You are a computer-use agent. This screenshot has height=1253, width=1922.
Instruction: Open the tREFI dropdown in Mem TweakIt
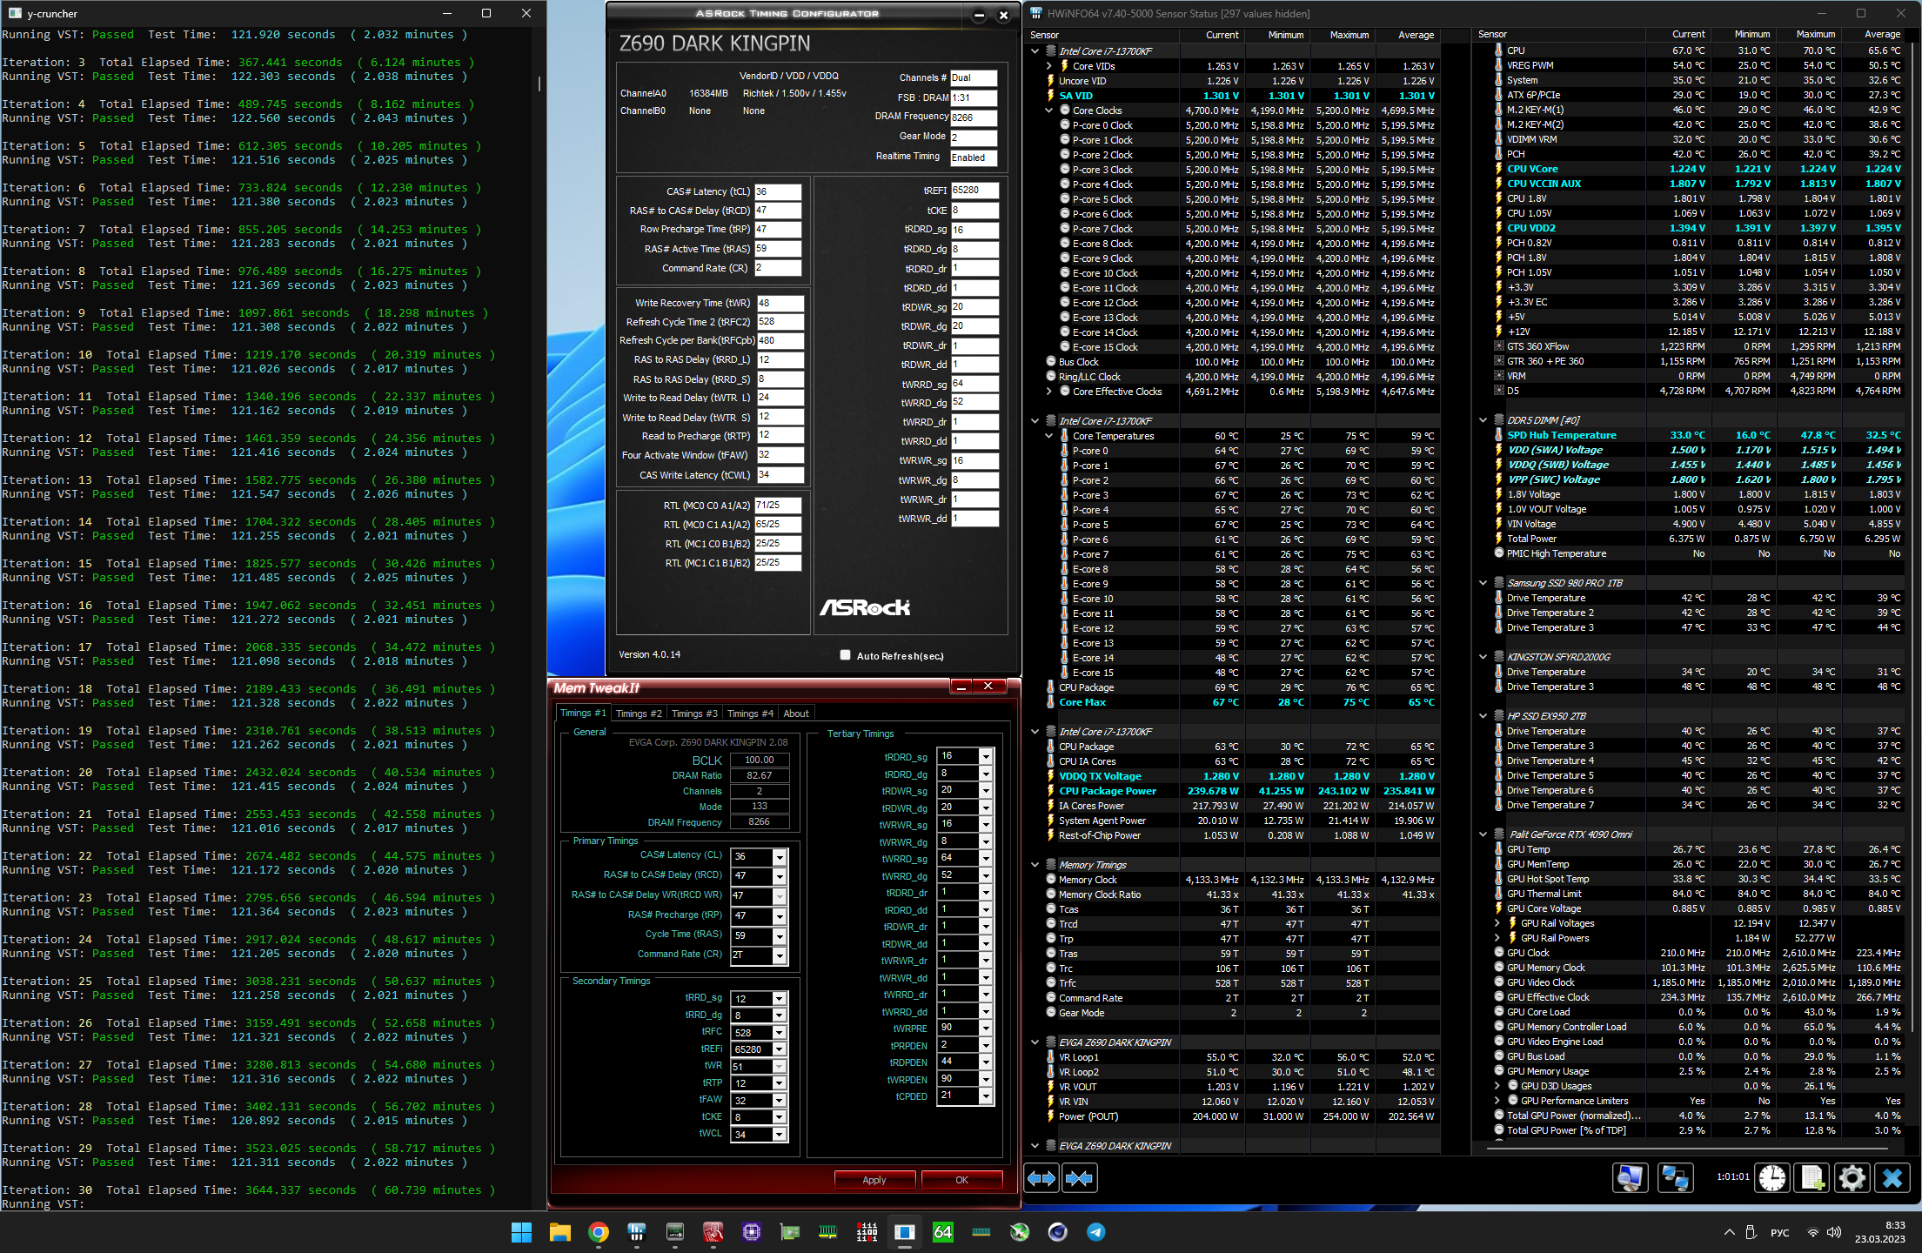(x=780, y=1049)
